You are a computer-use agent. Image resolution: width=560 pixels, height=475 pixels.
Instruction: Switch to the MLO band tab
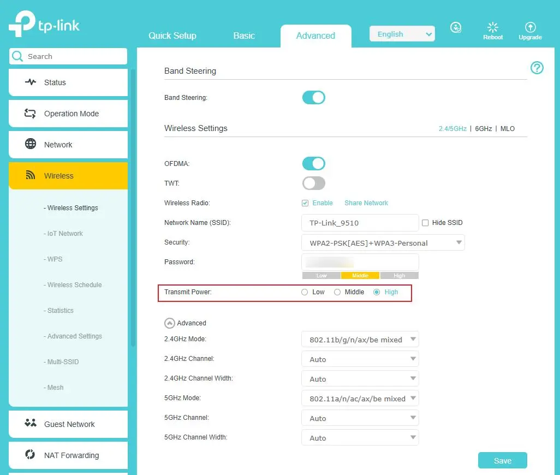[x=508, y=128]
